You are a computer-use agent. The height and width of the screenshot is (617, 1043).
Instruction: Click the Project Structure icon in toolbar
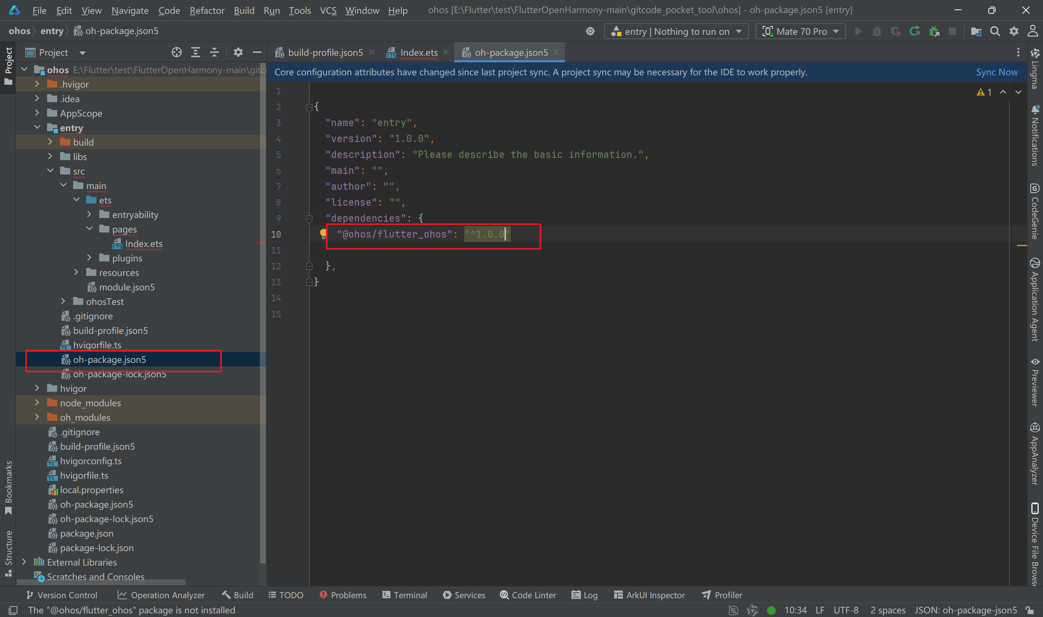[x=976, y=32]
